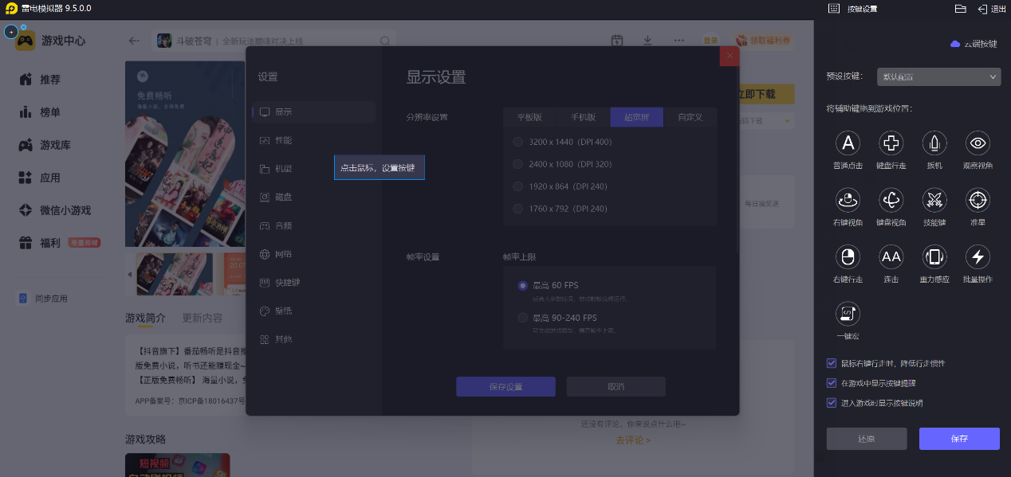This screenshot has height=477, width=1011.
Task: Click the 还原 restore button
Action: 866,439
